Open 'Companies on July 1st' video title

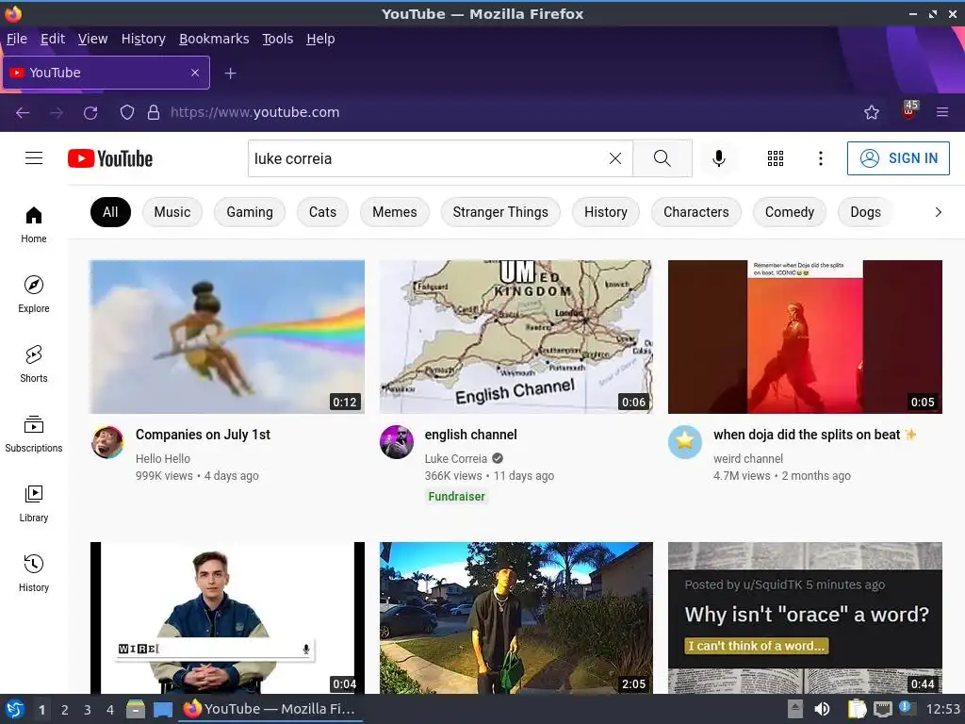(204, 435)
